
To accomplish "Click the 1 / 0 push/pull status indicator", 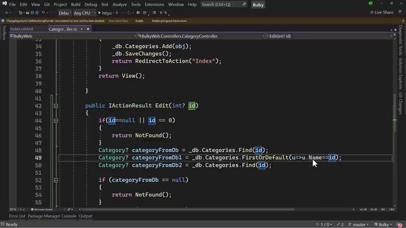I will 324,225.
